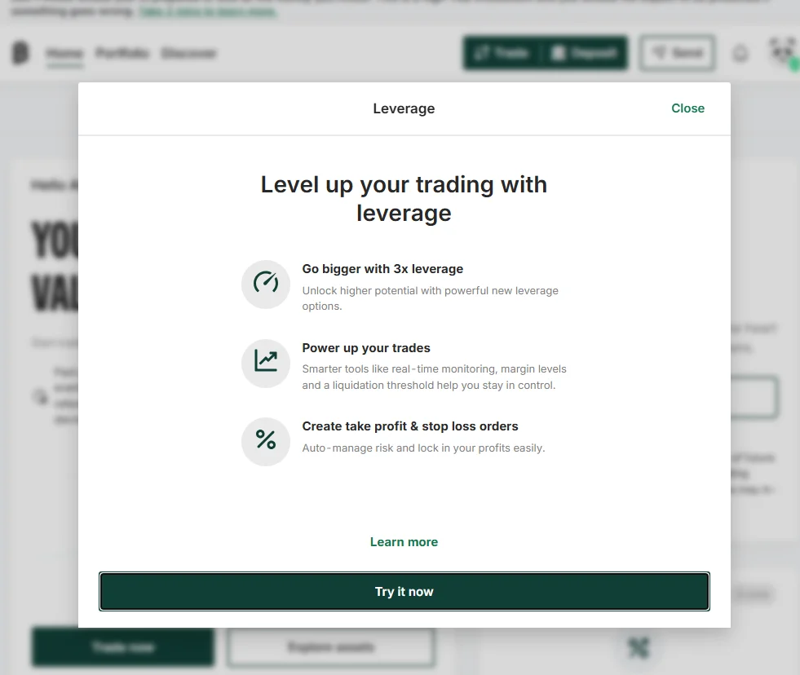Switch to the Portfolio tab
The height and width of the screenshot is (675, 800).
pyautogui.click(x=121, y=53)
